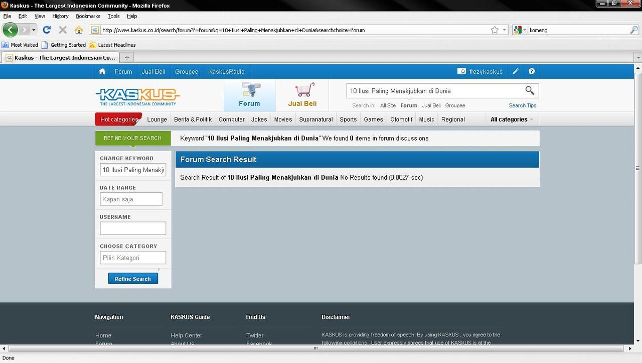Screen dimensions: 642x363
Task: Click the site identity icon in address bar
Action: [94, 30]
